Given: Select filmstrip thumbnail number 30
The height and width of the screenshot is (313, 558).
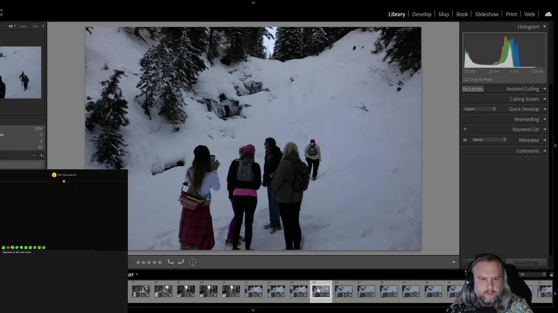Looking at the screenshot, I should tap(433, 291).
